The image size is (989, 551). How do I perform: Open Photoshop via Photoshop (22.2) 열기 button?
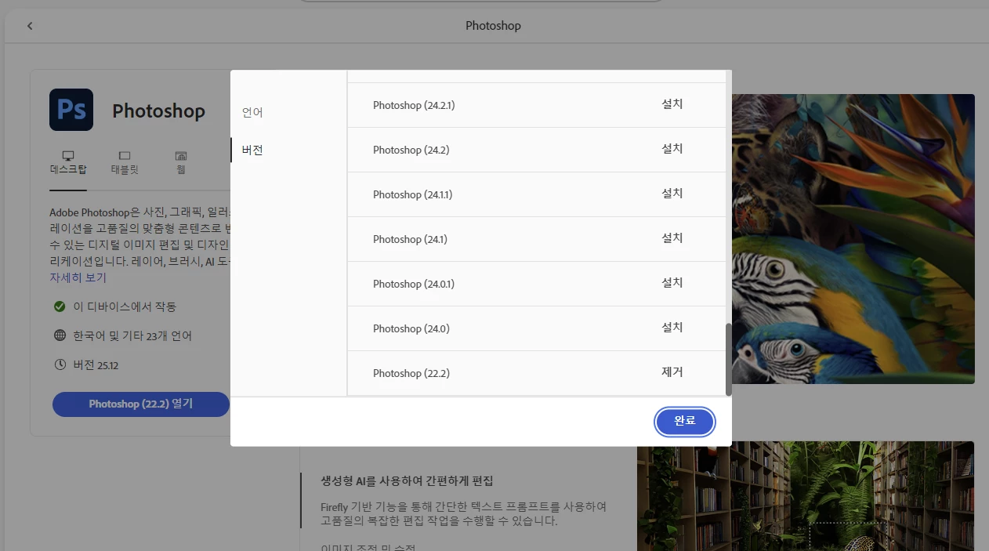pyautogui.click(x=141, y=404)
